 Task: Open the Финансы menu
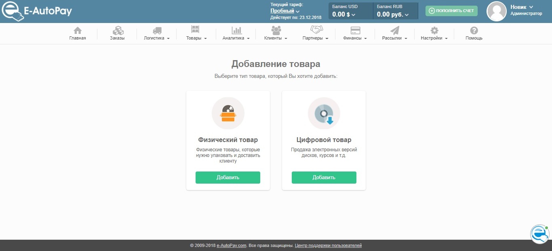tap(355, 34)
